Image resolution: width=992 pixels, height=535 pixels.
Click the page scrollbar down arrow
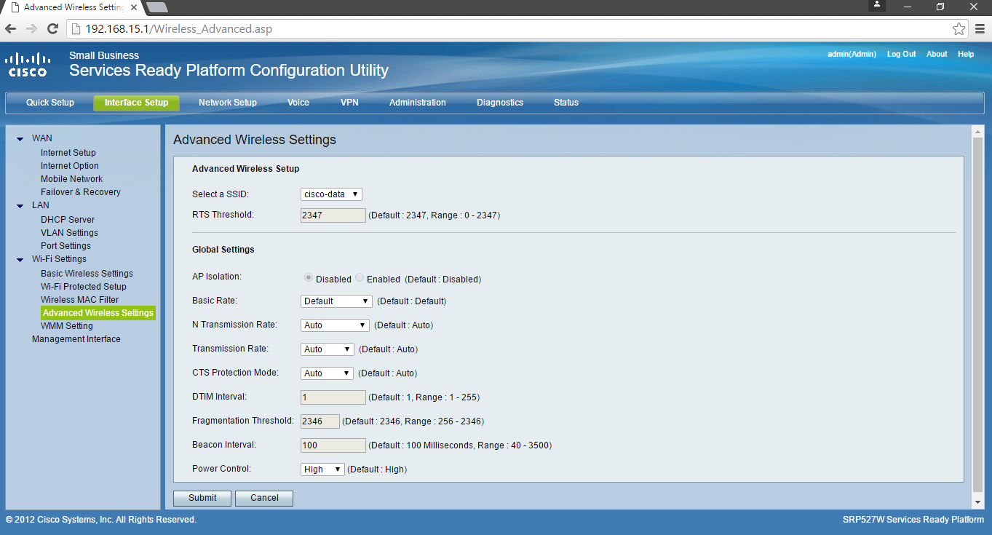977,502
